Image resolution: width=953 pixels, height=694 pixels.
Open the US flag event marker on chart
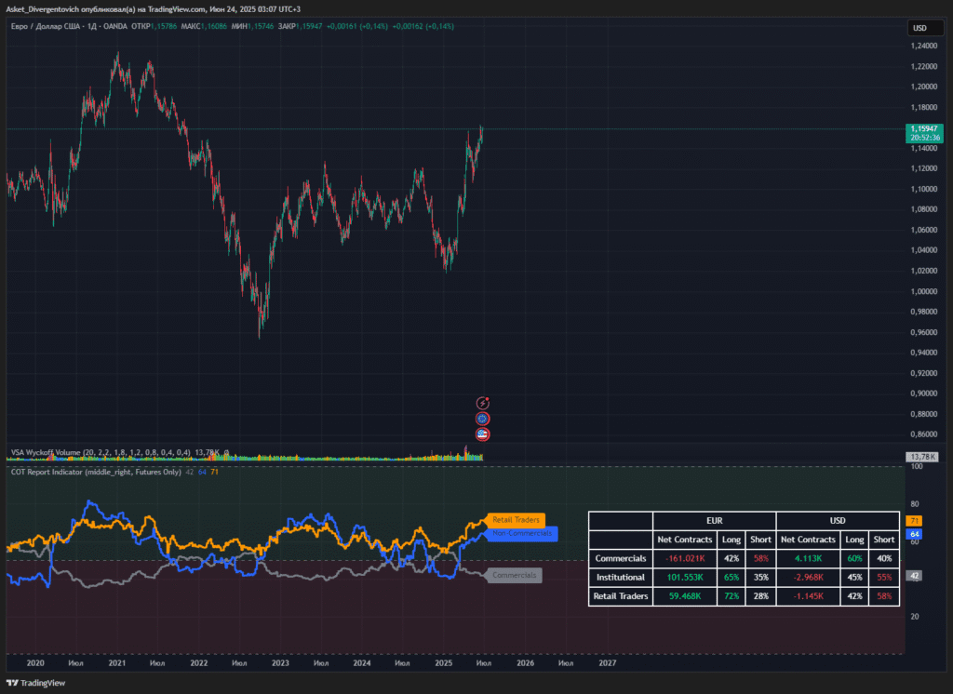pos(481,434)
